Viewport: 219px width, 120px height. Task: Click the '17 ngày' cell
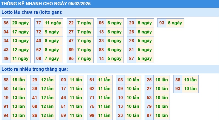coord(20,32)
